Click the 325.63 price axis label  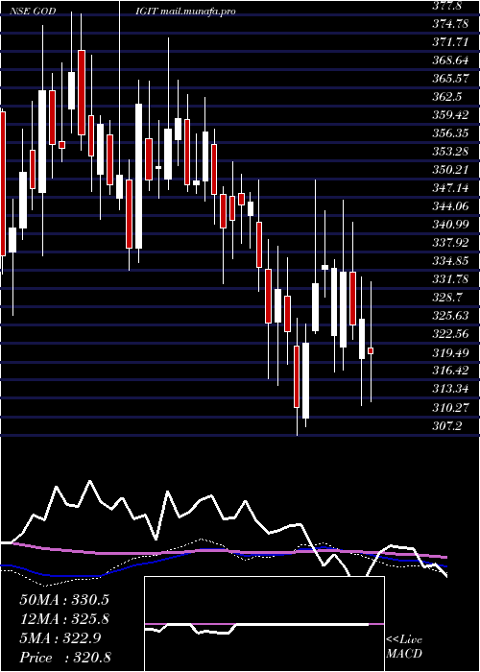click(x=450, y=315)
